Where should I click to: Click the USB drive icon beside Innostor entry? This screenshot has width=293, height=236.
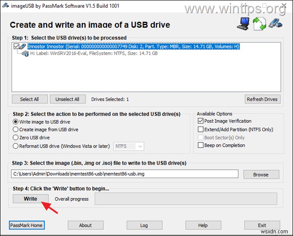tap(23, 46)
